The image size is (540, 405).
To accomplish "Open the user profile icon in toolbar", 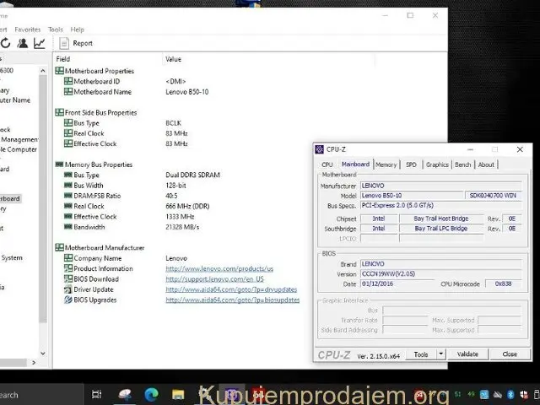I will (x=23, y=43).
